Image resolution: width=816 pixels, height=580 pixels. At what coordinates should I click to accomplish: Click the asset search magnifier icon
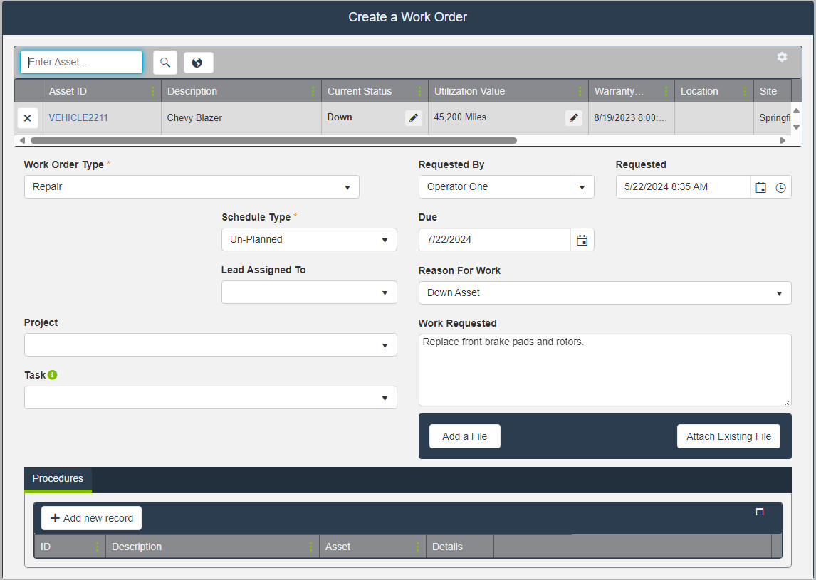(x=165, y=63)
